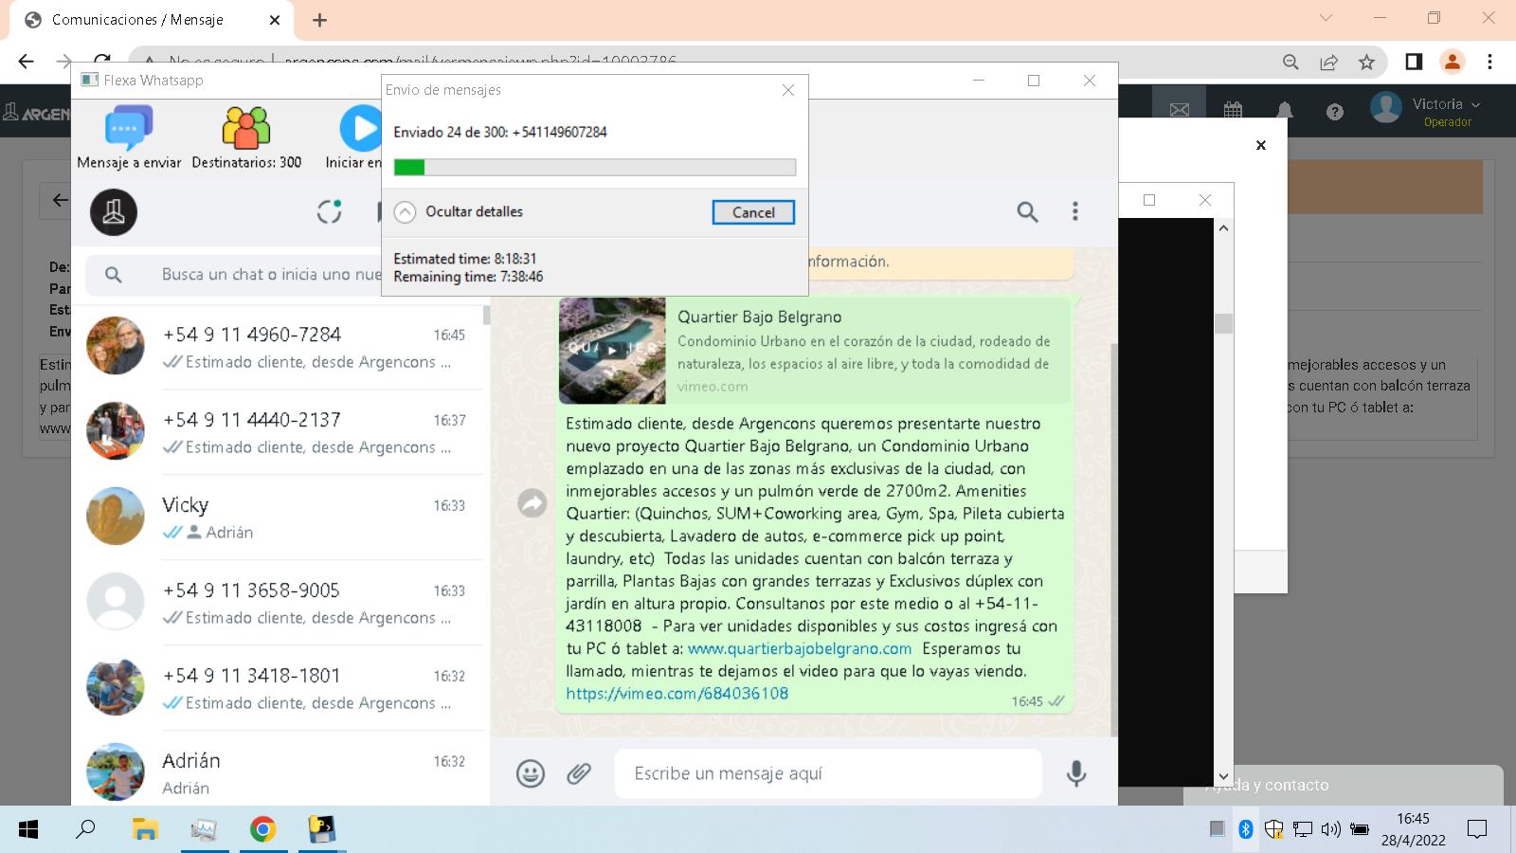
Task: Close the white popup with X
Action: point(1261,145)
